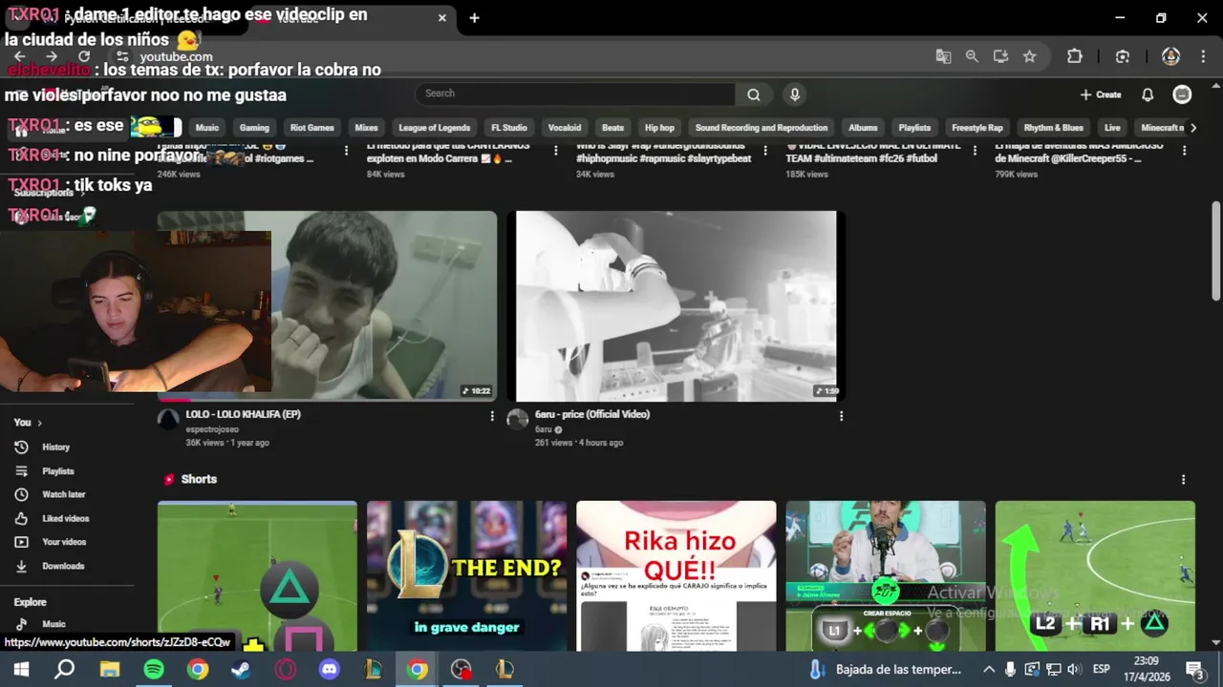The width and height of the screenshot is (1223, 687).
Task: Open Opera GX from the taskbar
Action: [x=286, y=670]
